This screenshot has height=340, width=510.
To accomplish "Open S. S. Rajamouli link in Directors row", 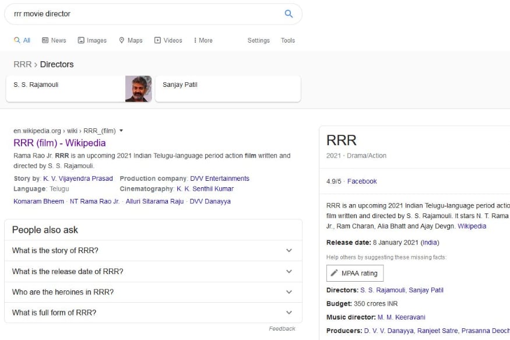I will pos(382,290).
